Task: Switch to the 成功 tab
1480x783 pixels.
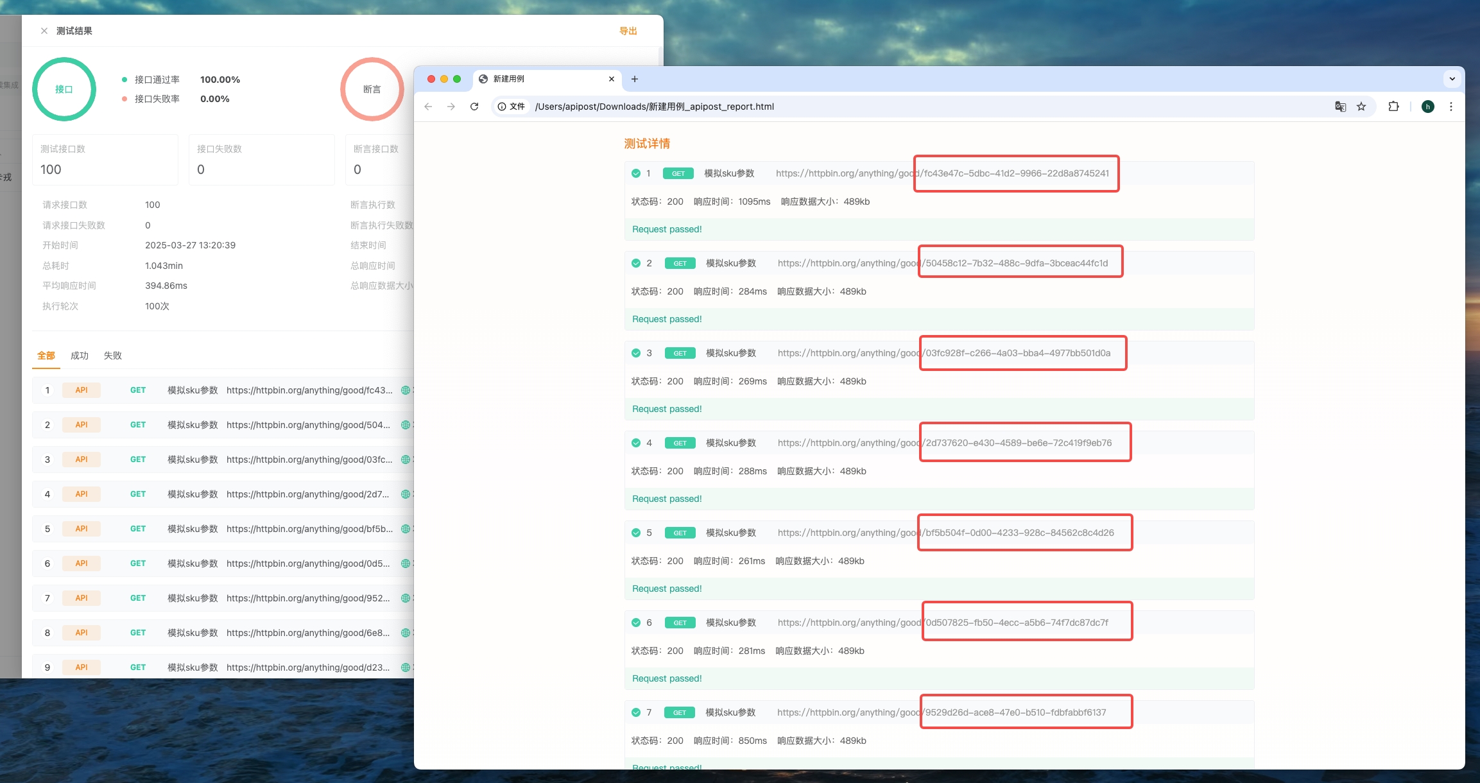Action: (x=80, y=356)
